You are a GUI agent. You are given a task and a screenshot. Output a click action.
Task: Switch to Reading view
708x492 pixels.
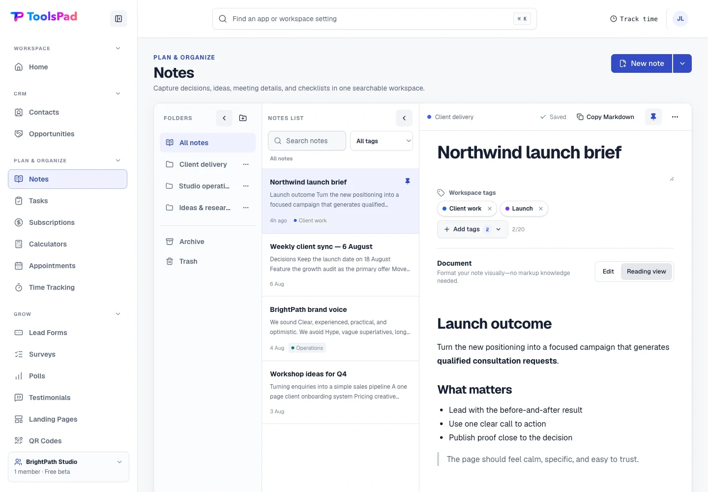[x=646, y=272]
